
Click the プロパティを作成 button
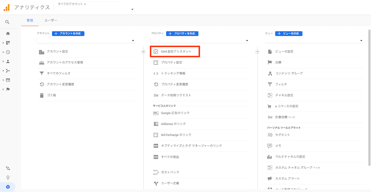[182, 33]
